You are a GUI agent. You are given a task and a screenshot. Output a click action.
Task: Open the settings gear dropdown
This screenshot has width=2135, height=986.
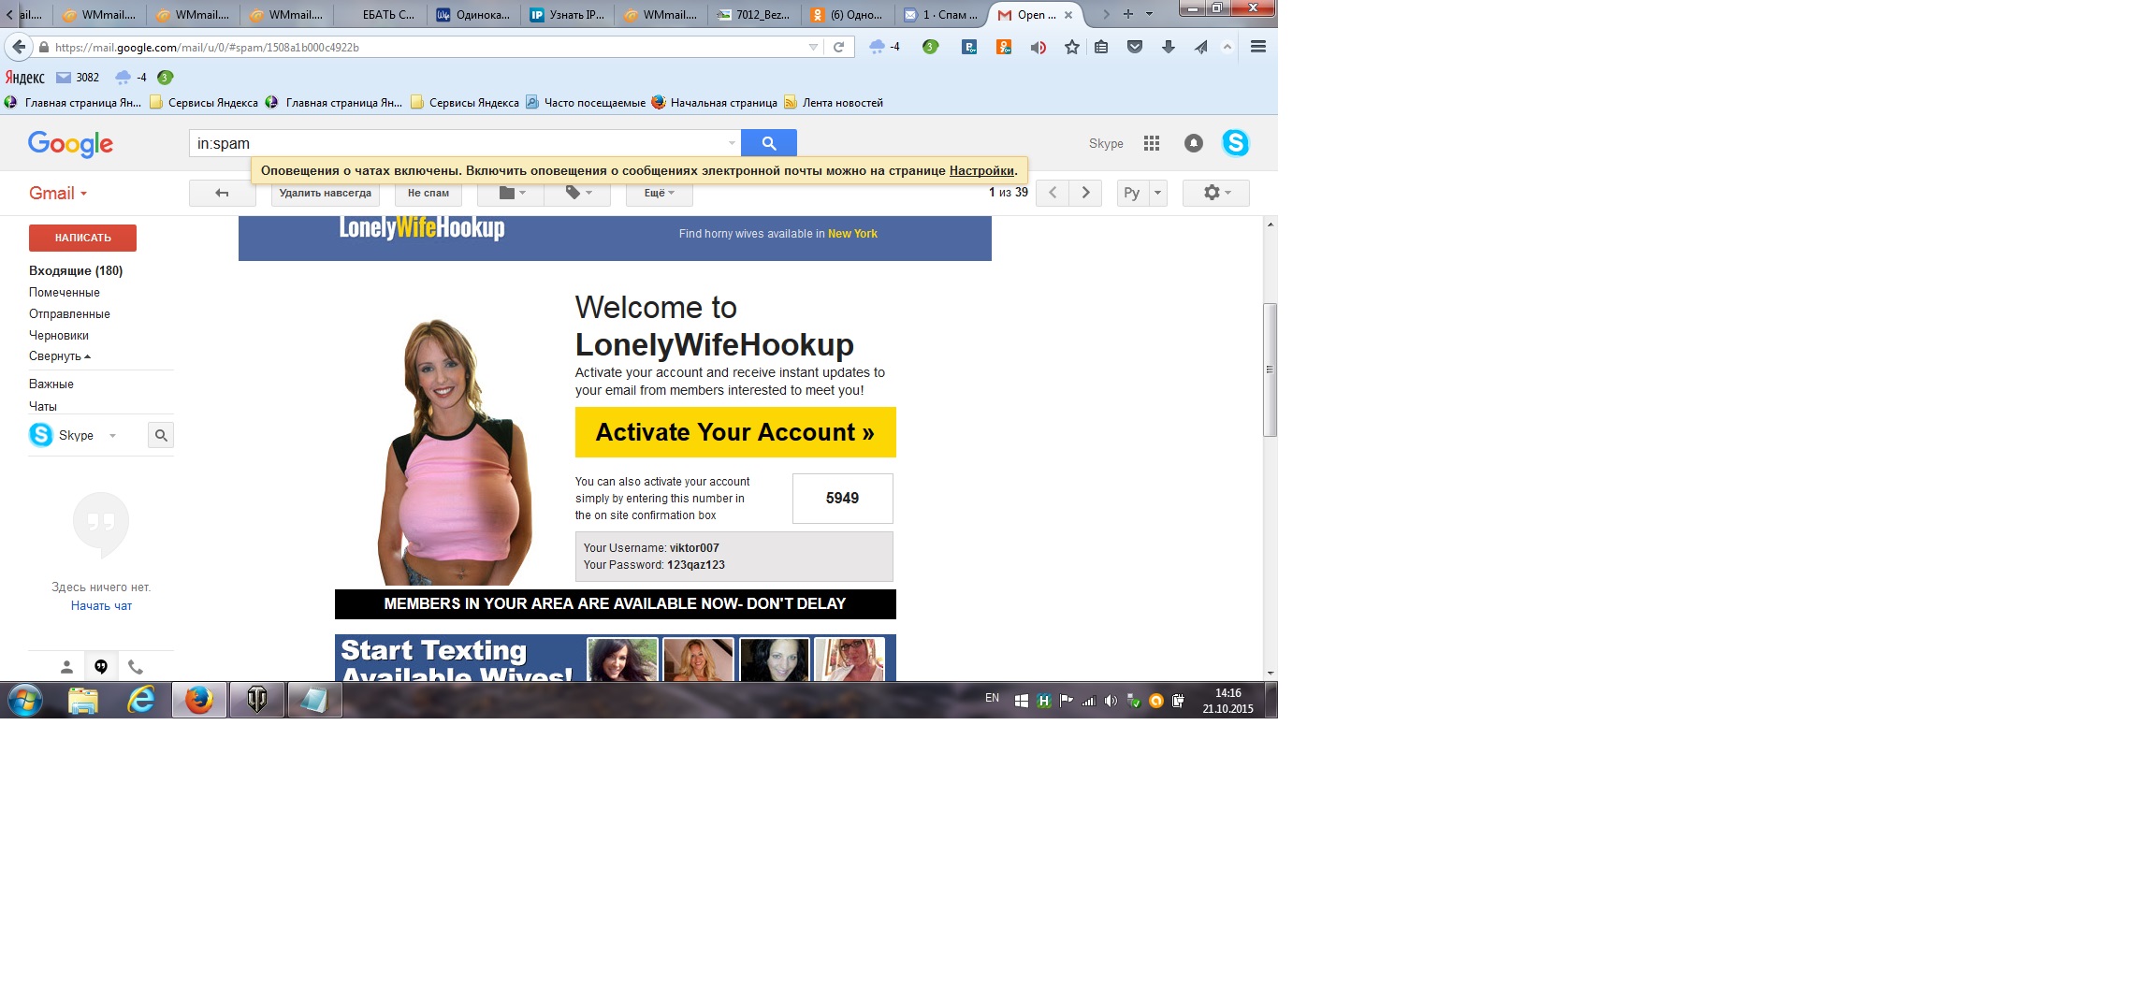(x=1216, y=193)
